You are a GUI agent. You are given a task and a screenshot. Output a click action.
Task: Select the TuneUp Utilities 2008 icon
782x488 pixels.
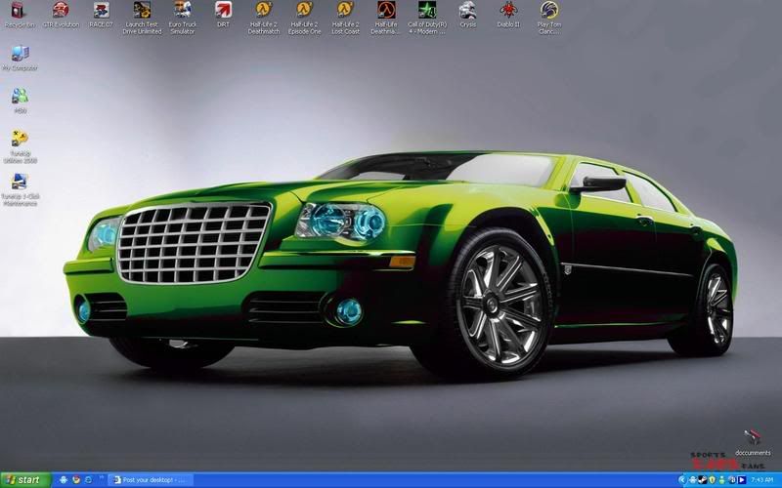tap(20, 140)
